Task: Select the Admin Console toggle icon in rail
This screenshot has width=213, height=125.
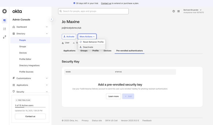Action: coord(5,21)
